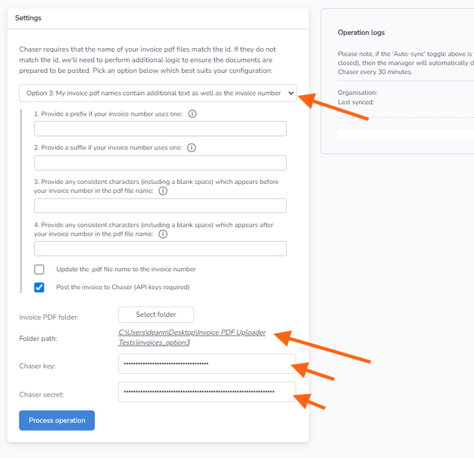
Task: Click info icon beside suffix question
Action: (192, 148)
